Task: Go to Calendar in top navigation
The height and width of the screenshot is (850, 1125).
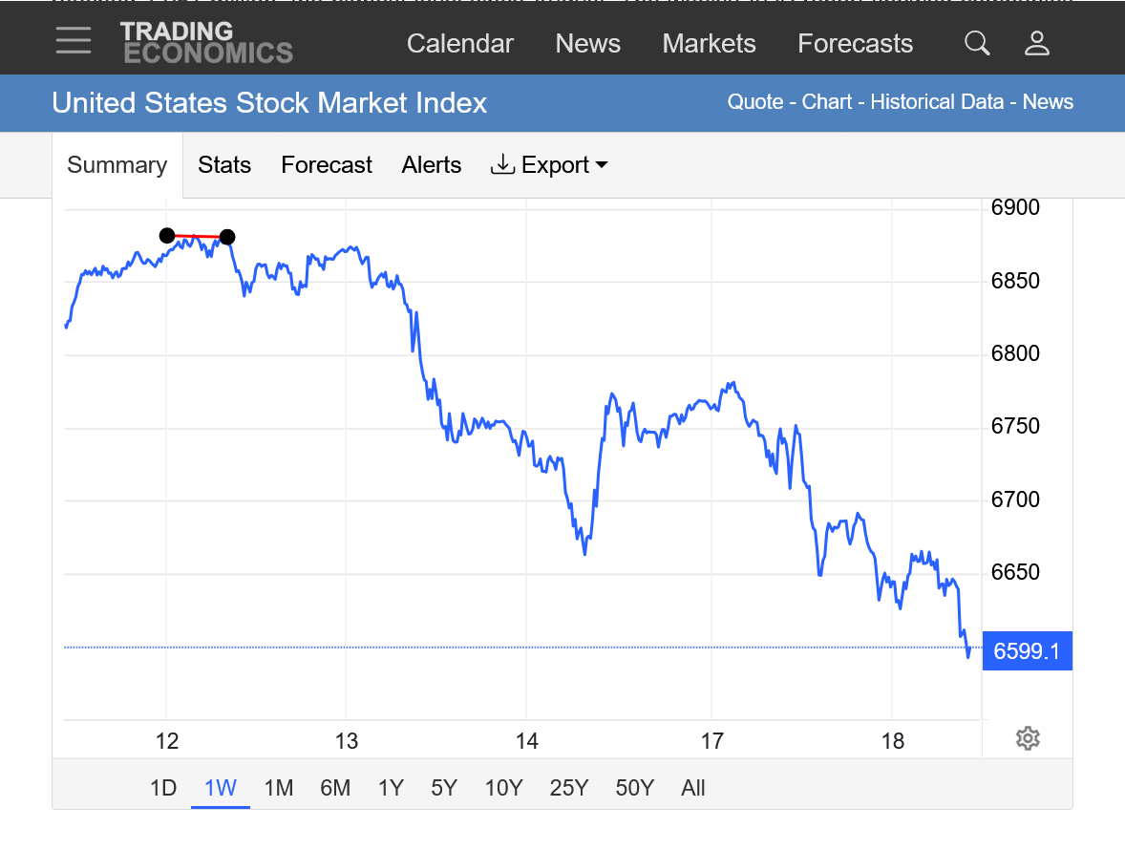Action: coord(460,44)
